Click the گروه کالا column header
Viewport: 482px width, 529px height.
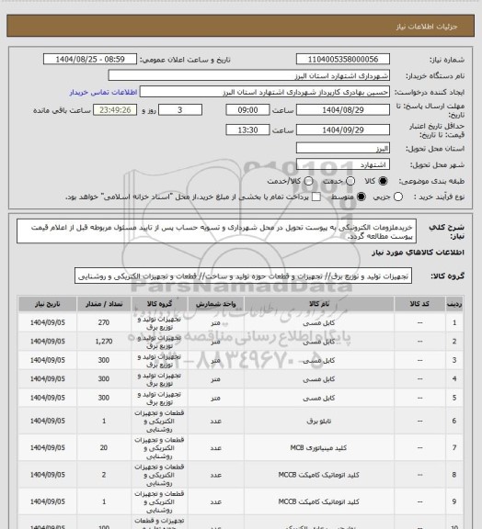(159, 304)
